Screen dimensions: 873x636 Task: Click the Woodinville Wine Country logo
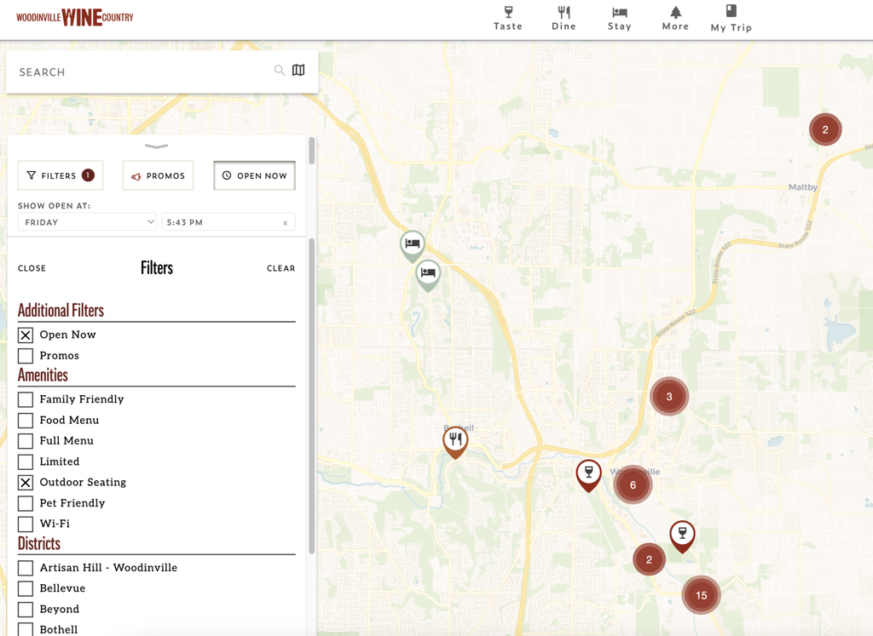(75, 17)
